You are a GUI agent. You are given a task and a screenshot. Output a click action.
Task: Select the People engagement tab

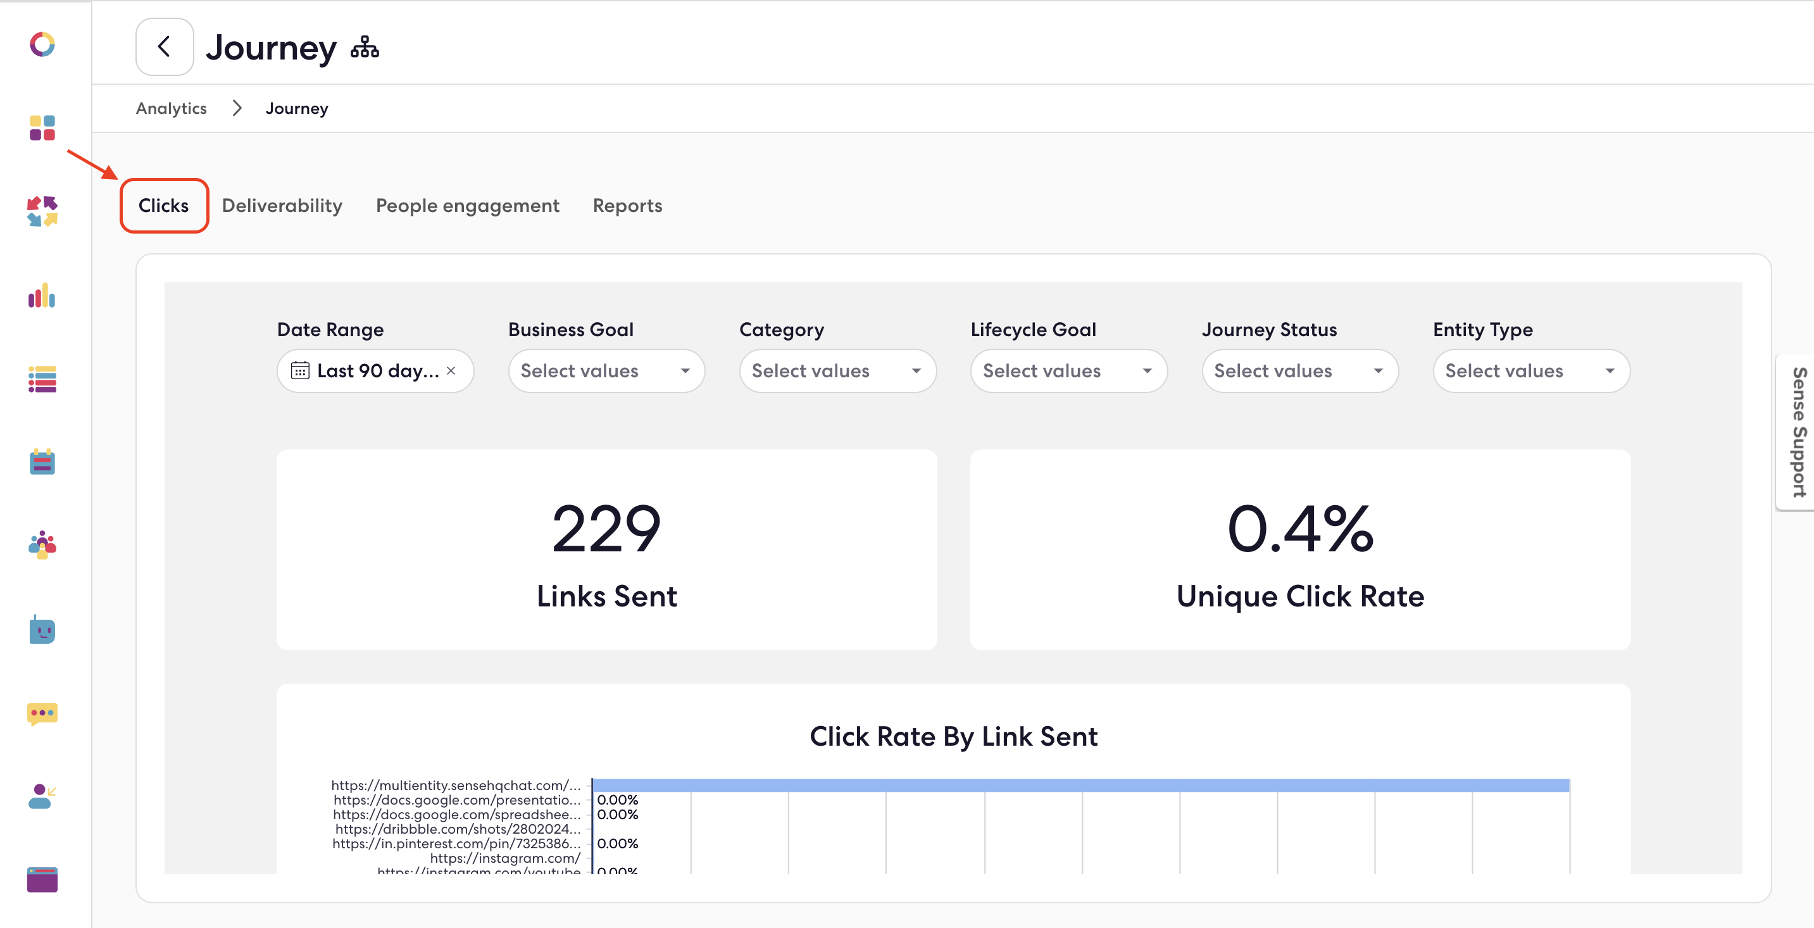pos(467,206)
